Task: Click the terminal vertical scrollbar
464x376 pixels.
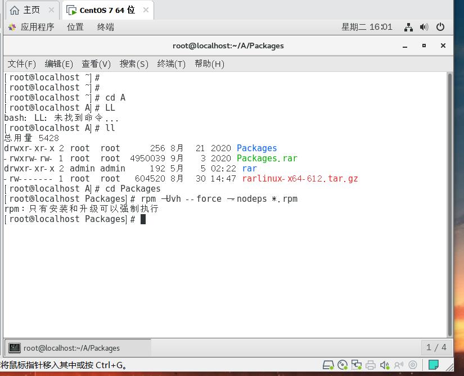Action: (x=450, y=204)
